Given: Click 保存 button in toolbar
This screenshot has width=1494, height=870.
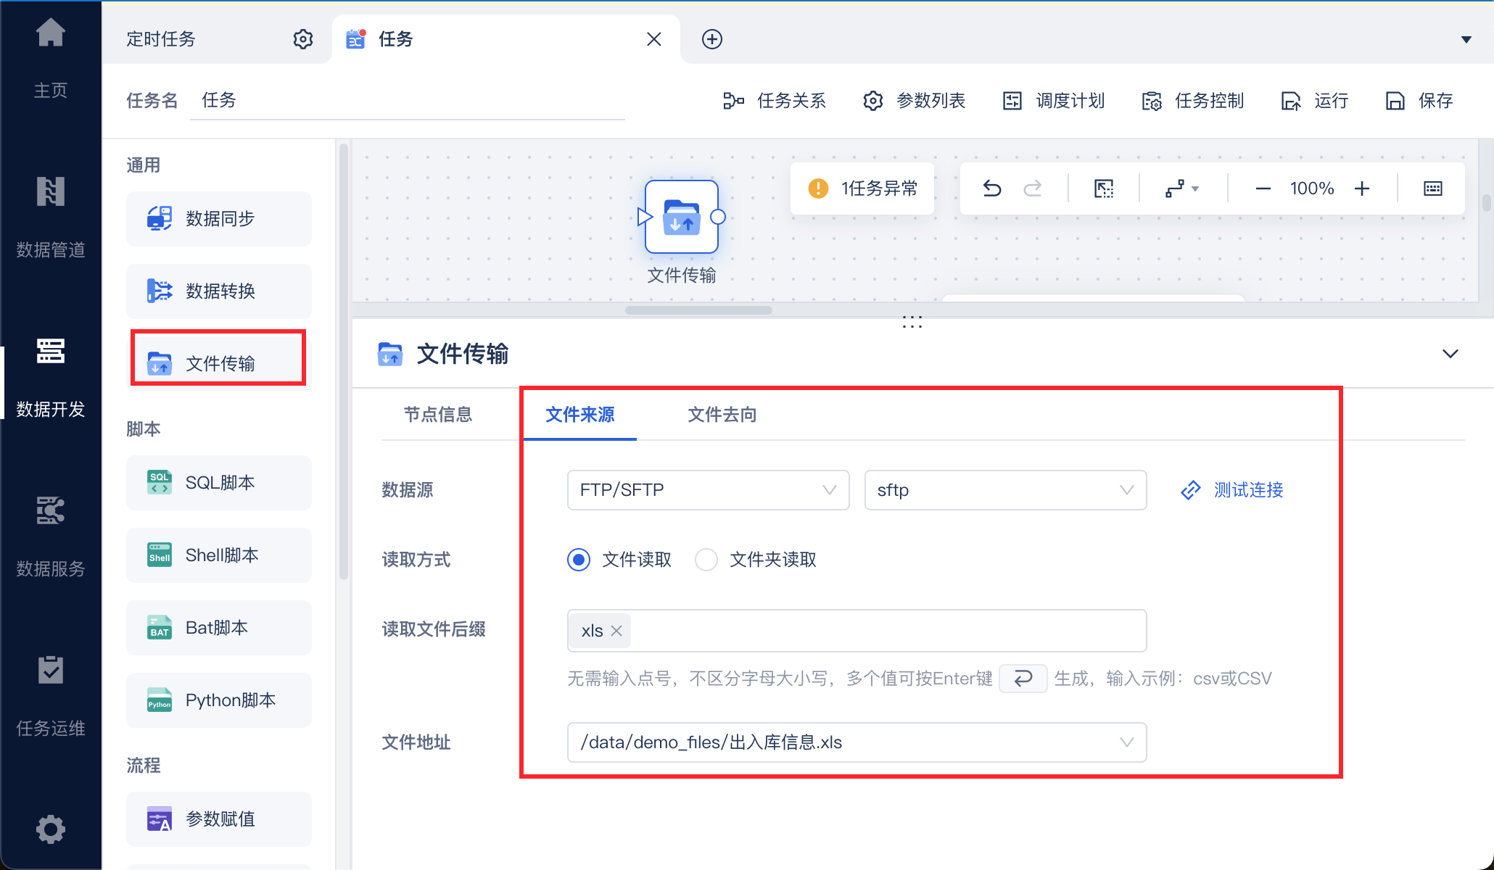Looking at the screenshot, I should point(1419,101).
